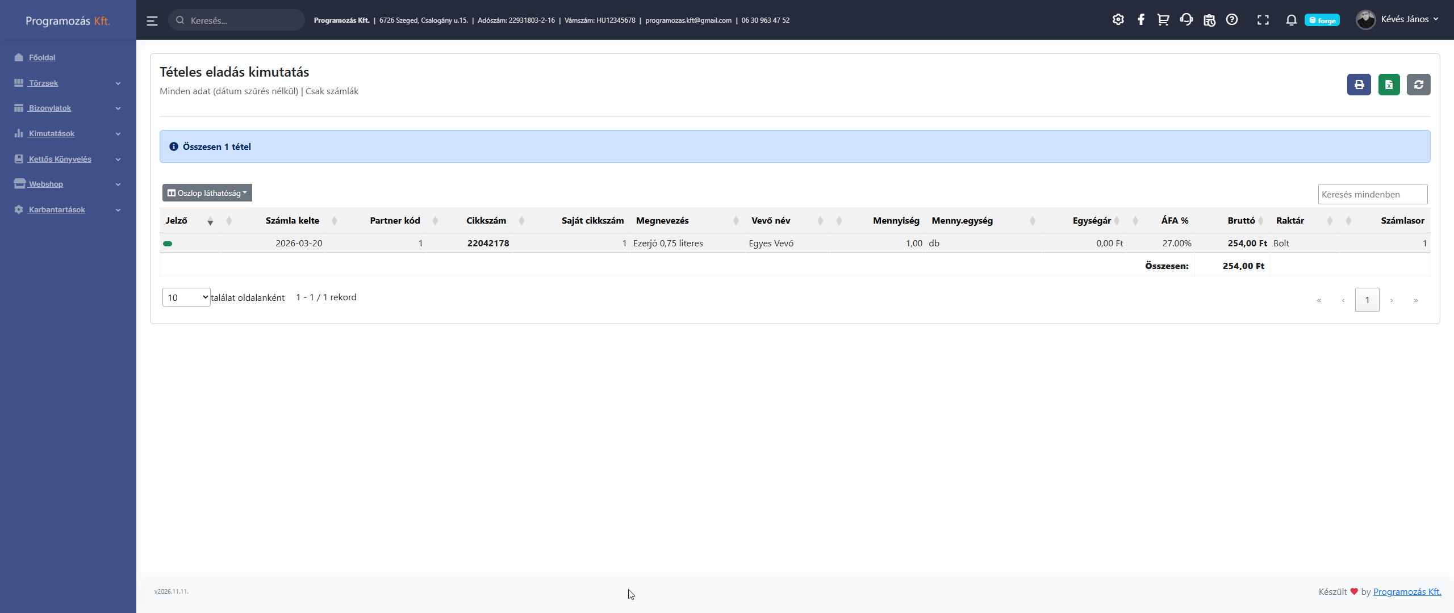Open Programozás Kft. footer link
The height and width of the screenshot is (613, 1454).
[1407, 591]
